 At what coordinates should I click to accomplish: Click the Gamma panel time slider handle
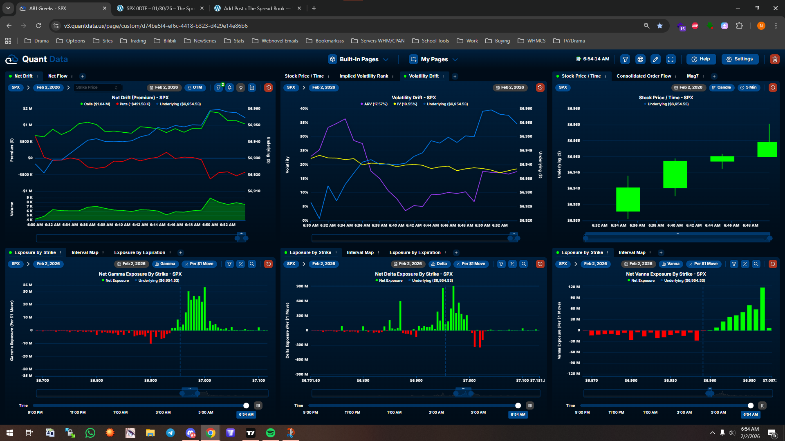pyautogui.click(x=246, y=405)
